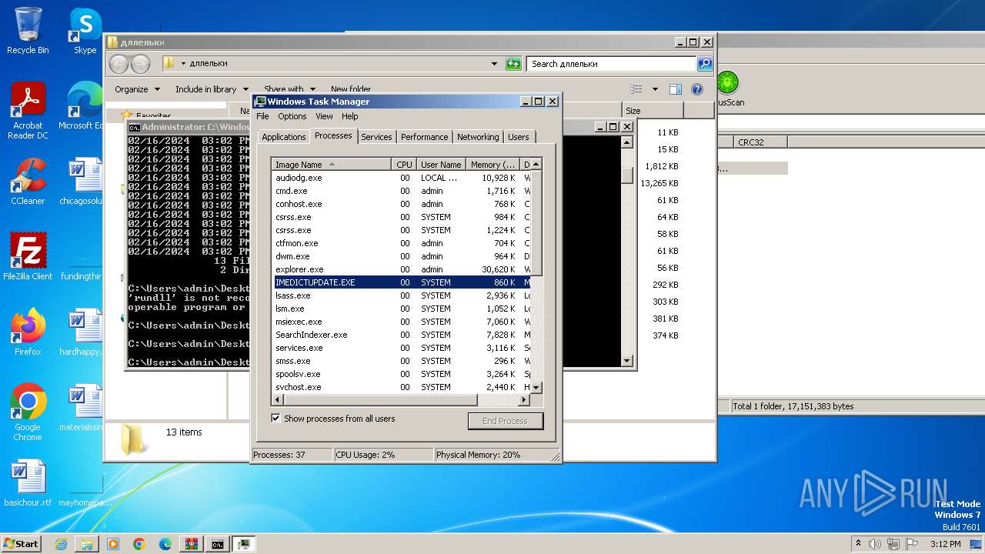985x554 pixels.
Task: Refresh the Explorer address bar
Action: tap(513, 64)
